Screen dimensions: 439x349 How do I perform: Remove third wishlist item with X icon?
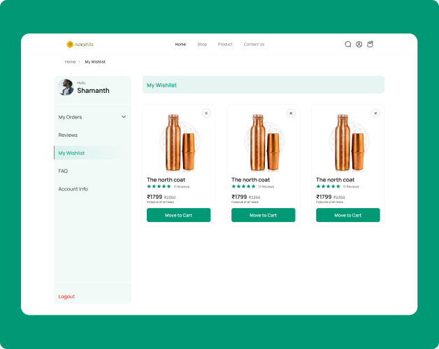tap(375, 113)
